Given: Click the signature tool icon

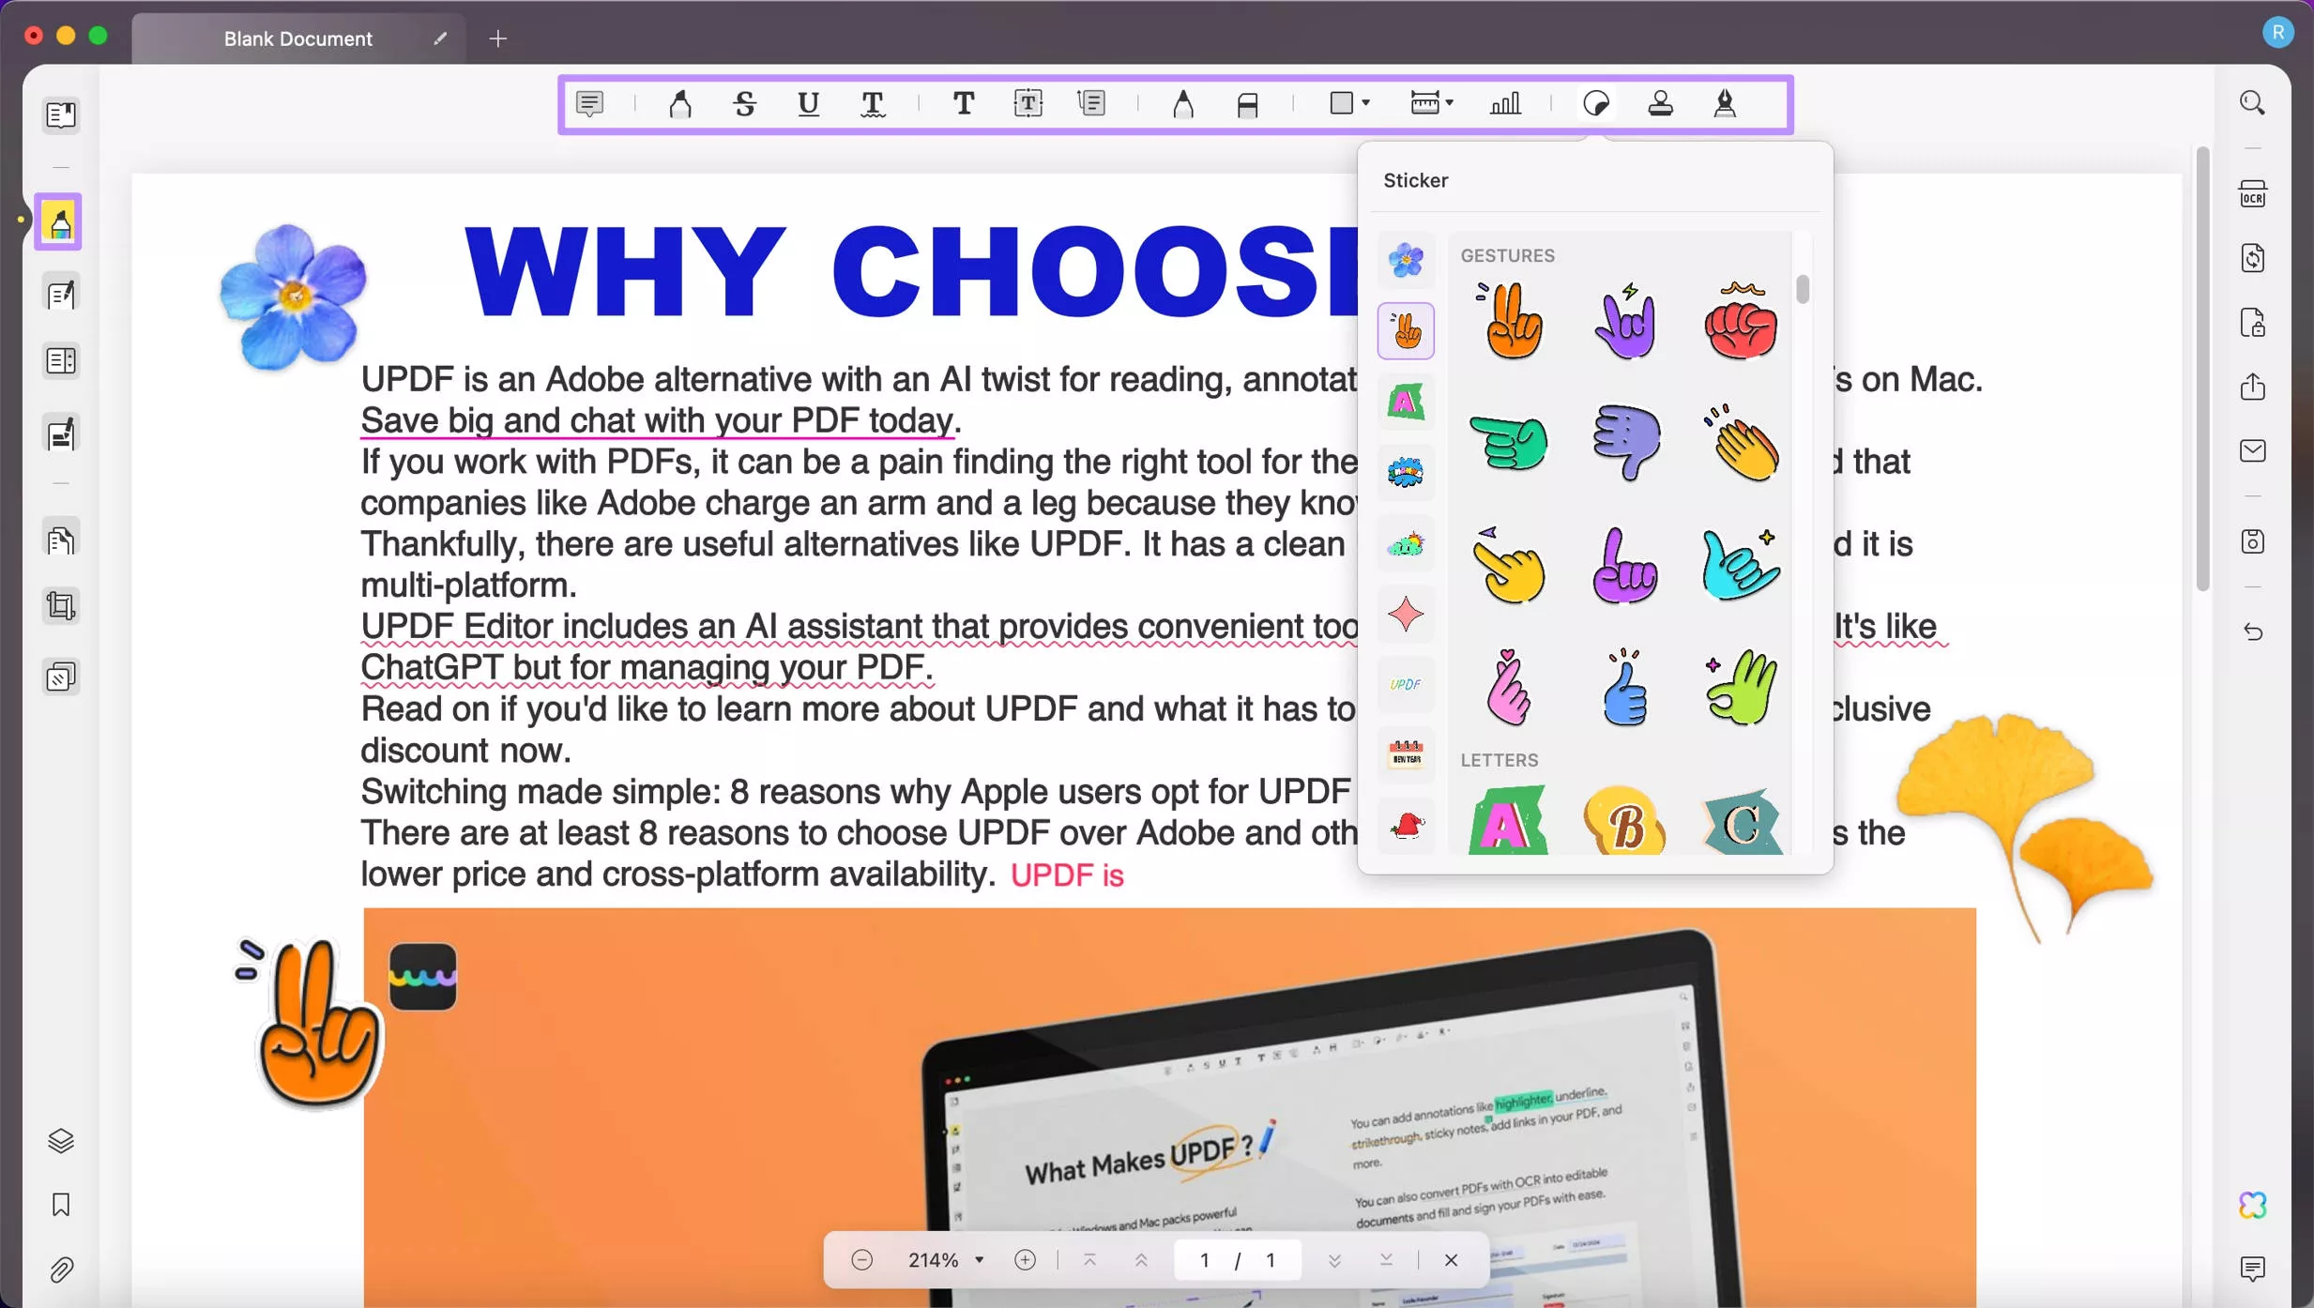Looking at the screenshot, I should [1725, 103].
